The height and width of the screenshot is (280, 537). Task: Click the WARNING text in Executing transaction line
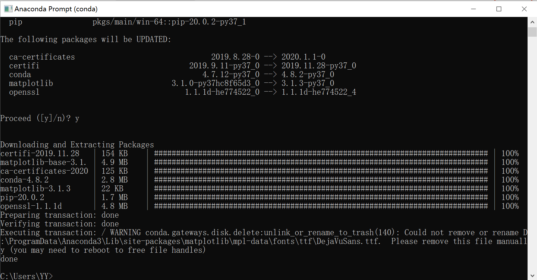click(126, 233)
